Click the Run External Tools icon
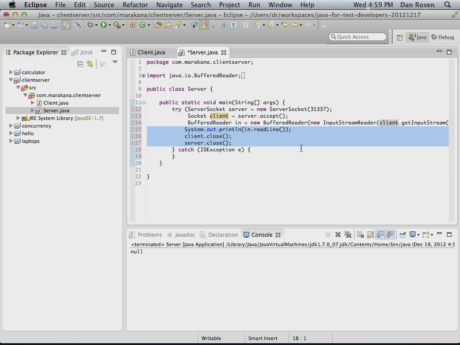The height and width of the screenshot is (345, 460). click(x=117, y=25)
